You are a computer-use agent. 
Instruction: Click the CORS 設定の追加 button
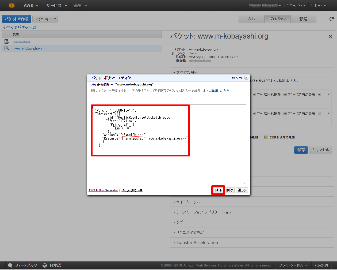coord(279,137)
